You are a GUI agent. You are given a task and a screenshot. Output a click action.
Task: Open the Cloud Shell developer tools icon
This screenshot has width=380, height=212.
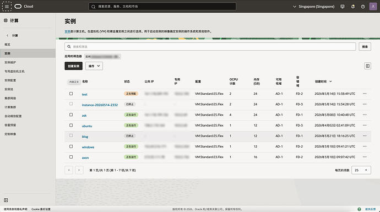(x=342, y=7)
